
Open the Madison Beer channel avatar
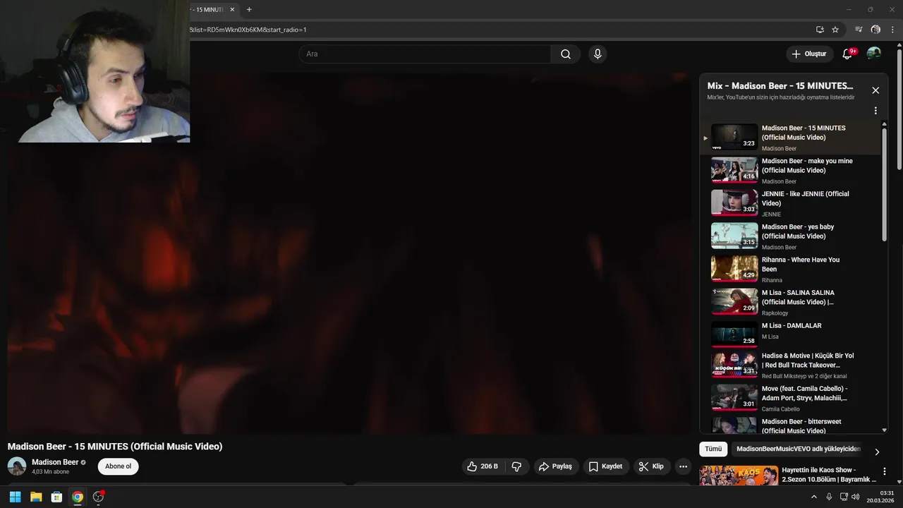[x=17, y=466]
